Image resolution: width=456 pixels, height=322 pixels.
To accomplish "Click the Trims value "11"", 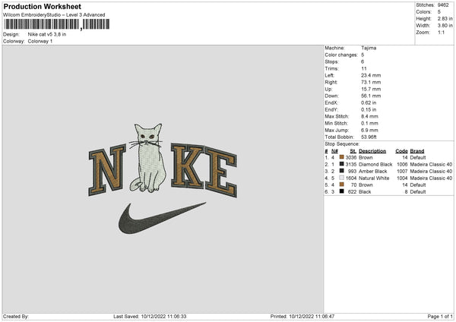I will [x=364, y=68].
